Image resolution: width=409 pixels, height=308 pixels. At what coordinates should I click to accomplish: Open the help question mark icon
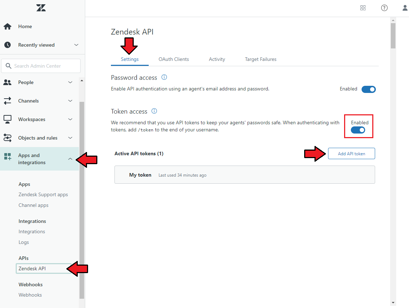pos(384,8)
